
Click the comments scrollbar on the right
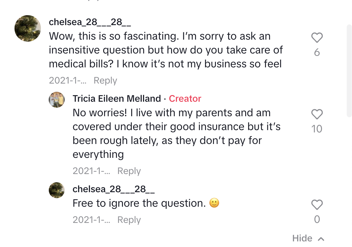click(349, 71)
